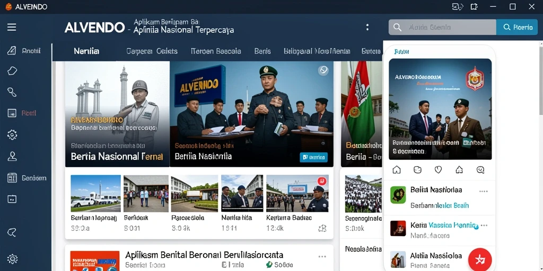Click the green avatar icon in mobile list

pos(398,195)
